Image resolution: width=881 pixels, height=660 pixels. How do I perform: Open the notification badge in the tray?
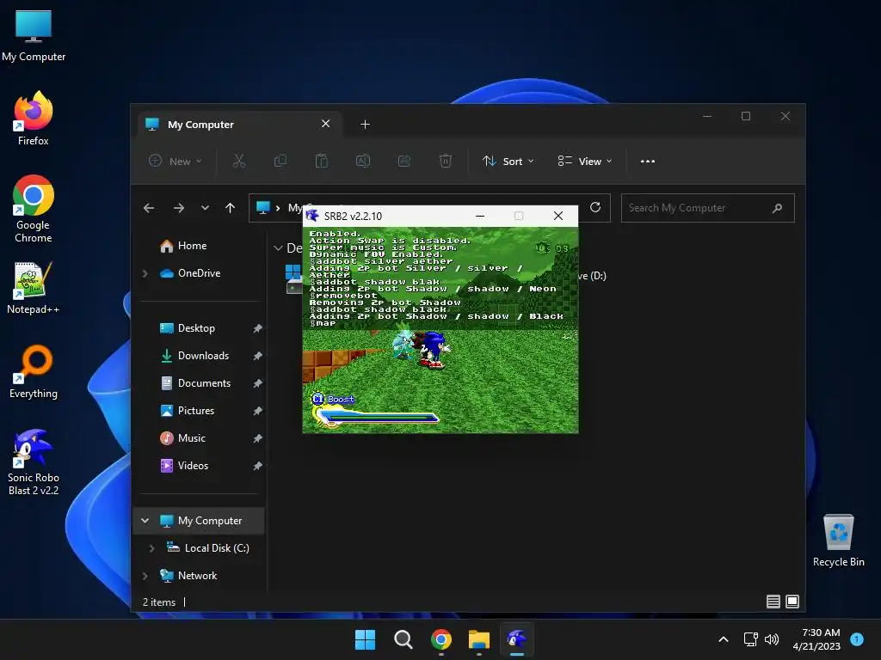pyautogui.click(x=857, y=639)
